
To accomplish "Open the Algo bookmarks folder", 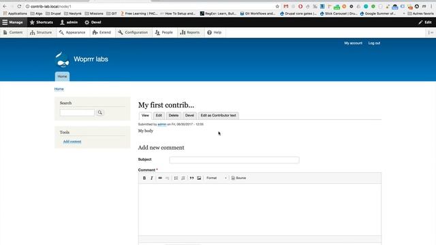I will click(36, 14).
